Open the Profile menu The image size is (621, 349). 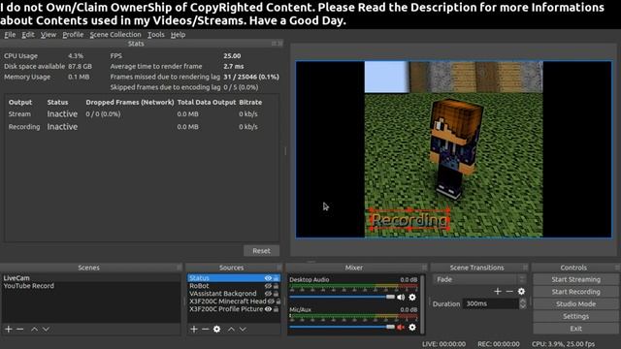pyautogui.click(x=73, y=35)
